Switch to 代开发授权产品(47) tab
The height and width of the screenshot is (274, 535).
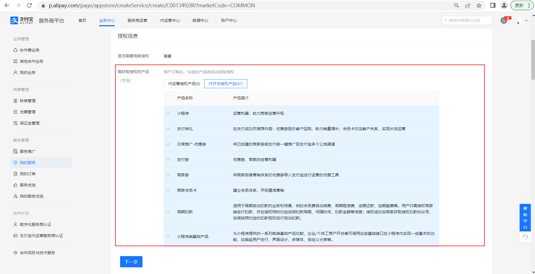[x=226, y=84]
